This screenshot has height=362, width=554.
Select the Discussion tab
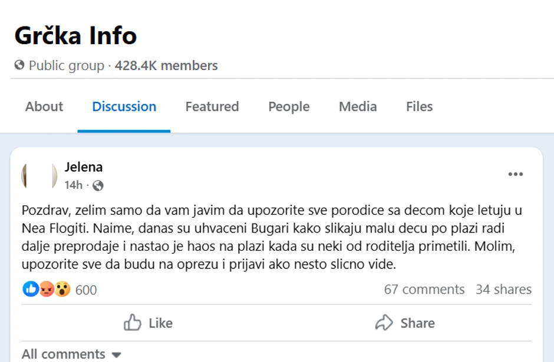(x=124, y=107)
